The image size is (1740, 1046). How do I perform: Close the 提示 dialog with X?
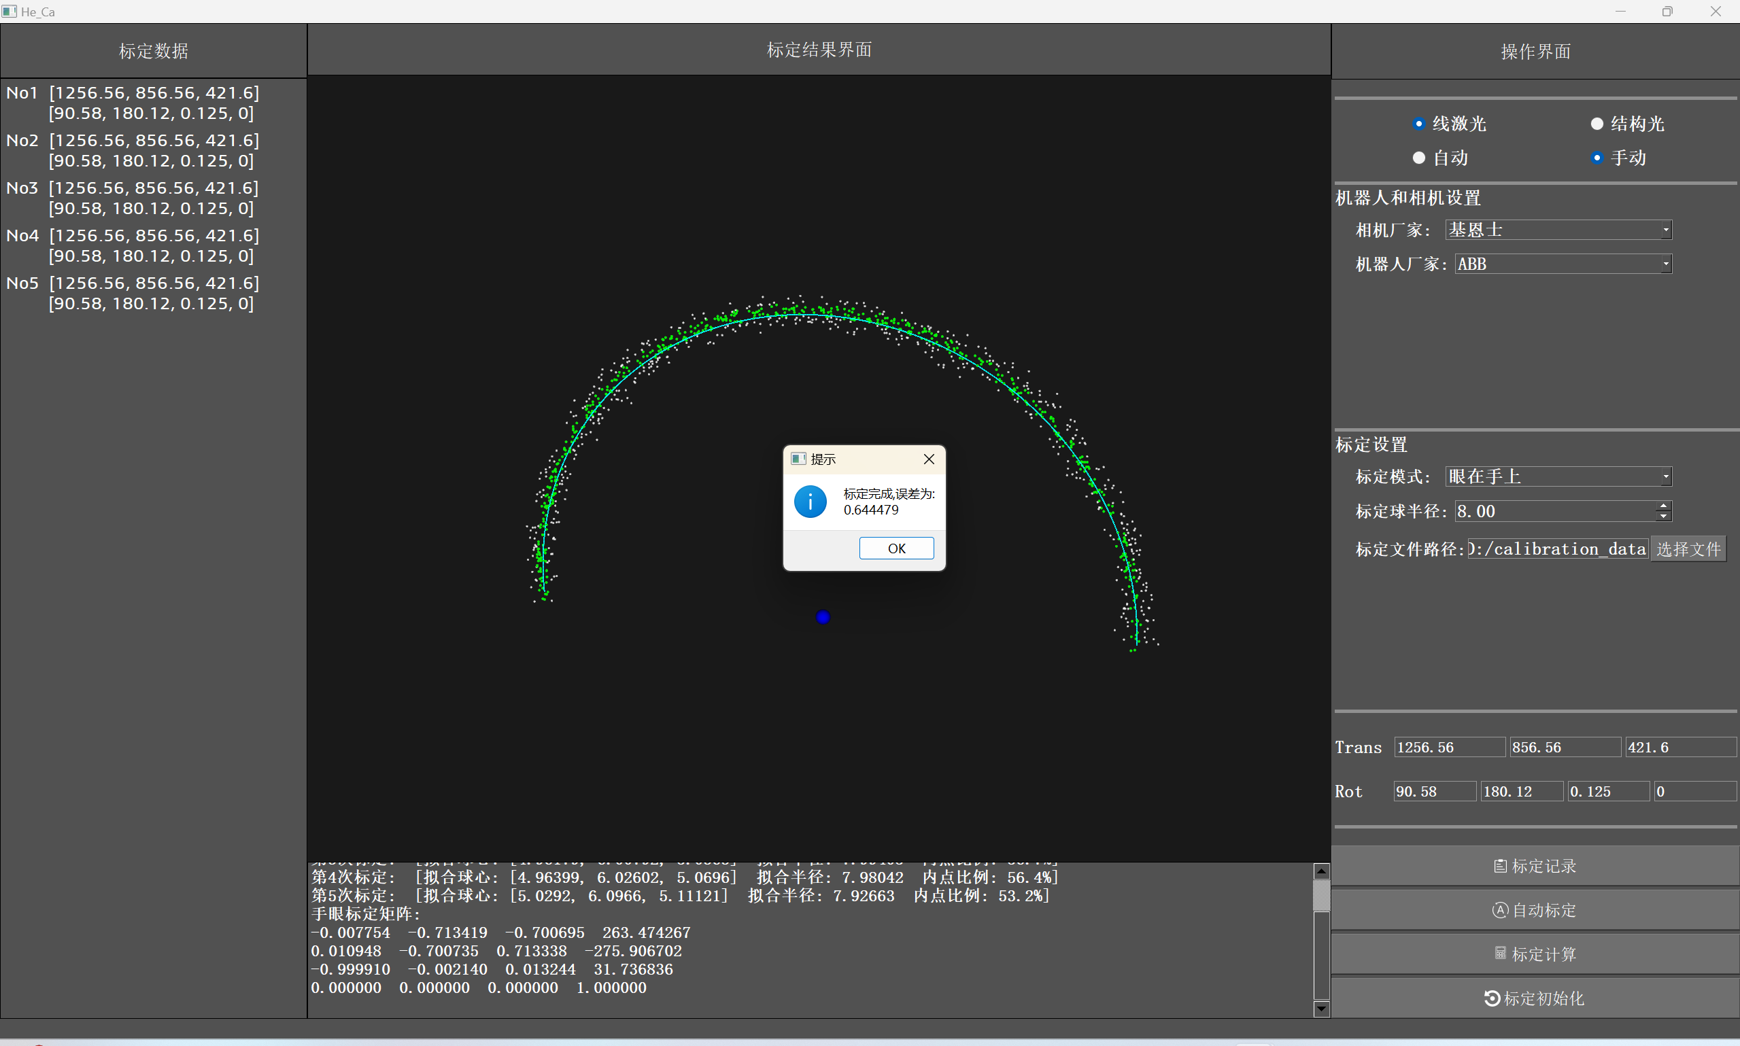929,459
